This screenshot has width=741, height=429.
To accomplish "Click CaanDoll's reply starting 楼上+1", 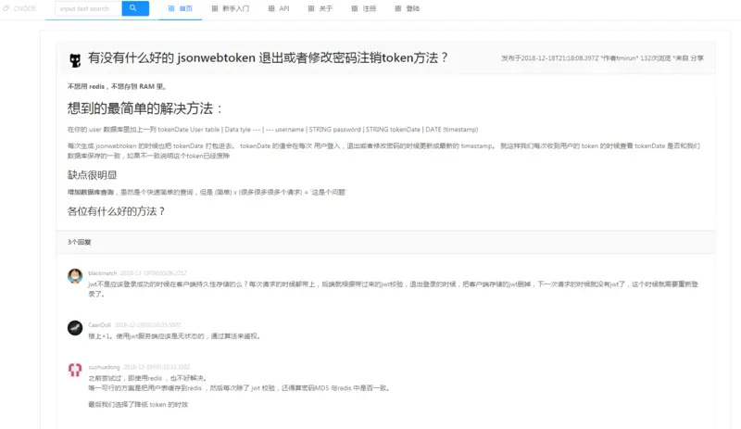I will (x=174, y=336).
